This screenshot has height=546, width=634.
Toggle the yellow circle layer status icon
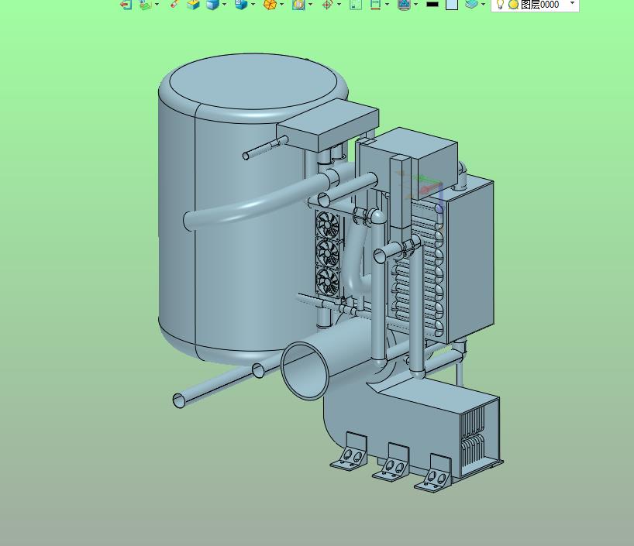513,5
